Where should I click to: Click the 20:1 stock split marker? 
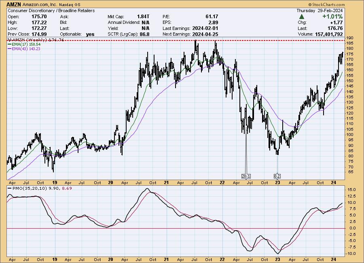[x=245, y=176]
